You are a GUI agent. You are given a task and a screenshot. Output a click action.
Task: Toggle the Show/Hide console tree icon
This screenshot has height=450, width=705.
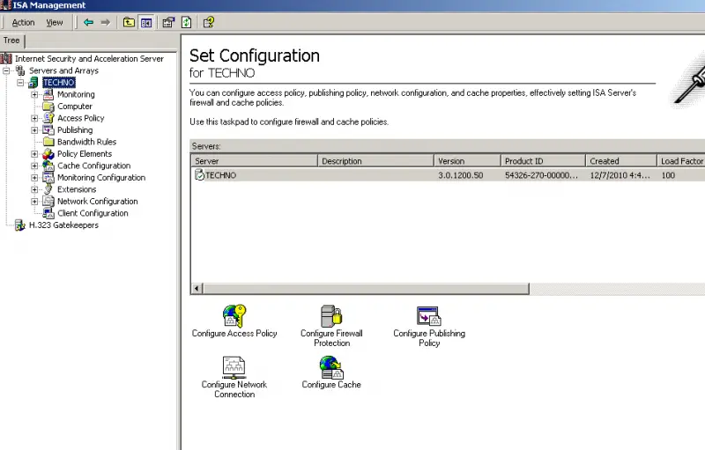click(146, 22)
